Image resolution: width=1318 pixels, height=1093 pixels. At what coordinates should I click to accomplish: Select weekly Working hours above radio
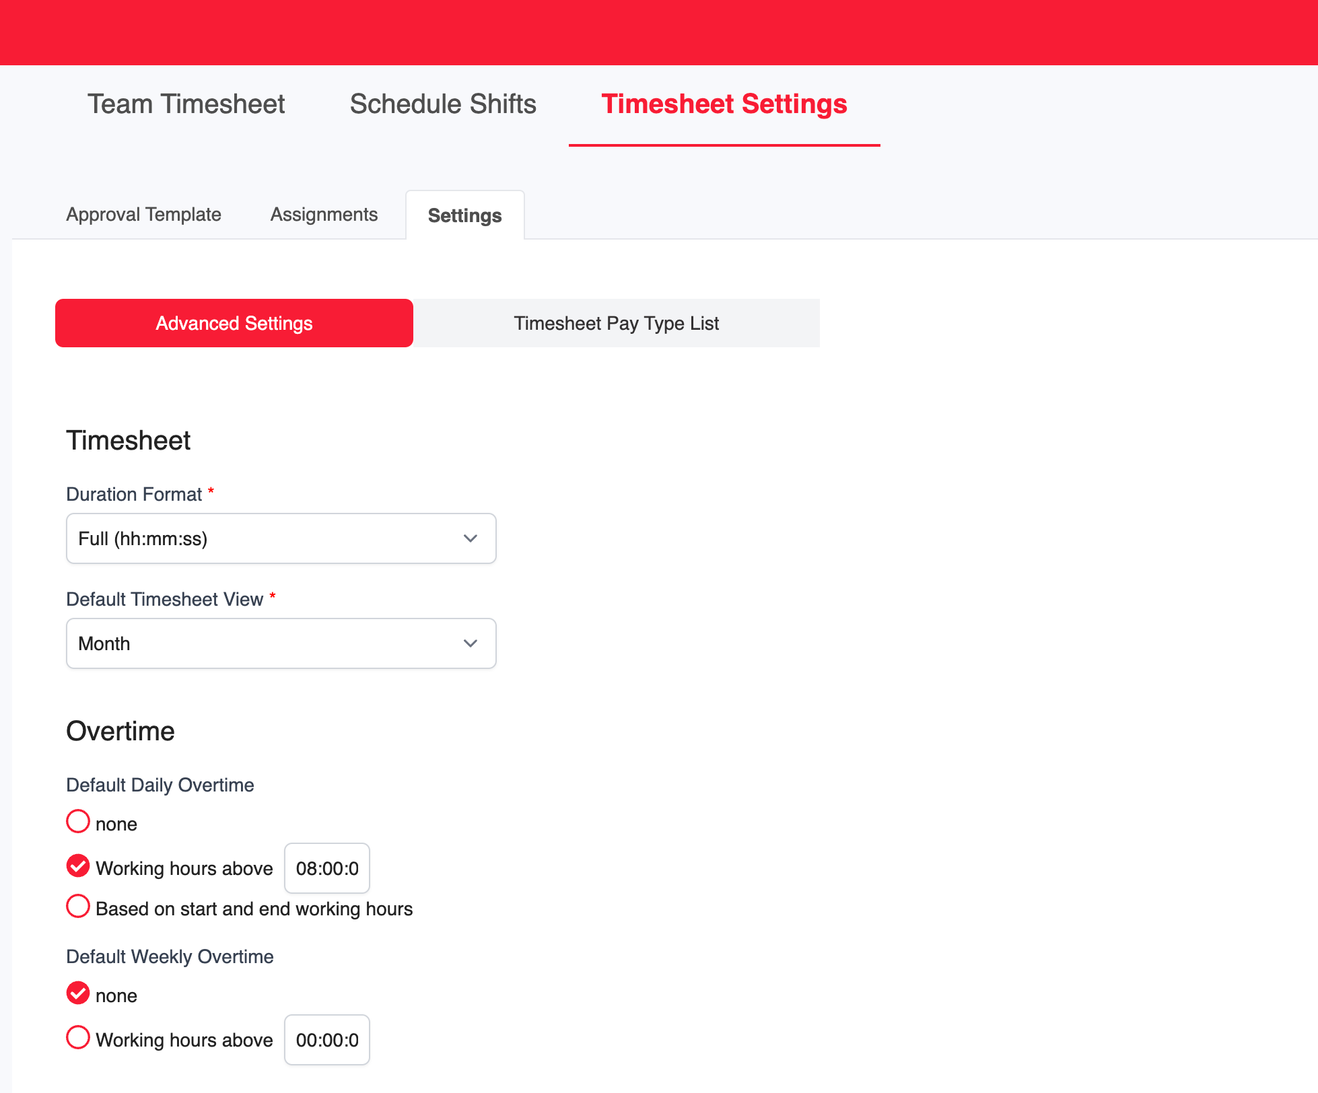click(x=78, y=1037)
